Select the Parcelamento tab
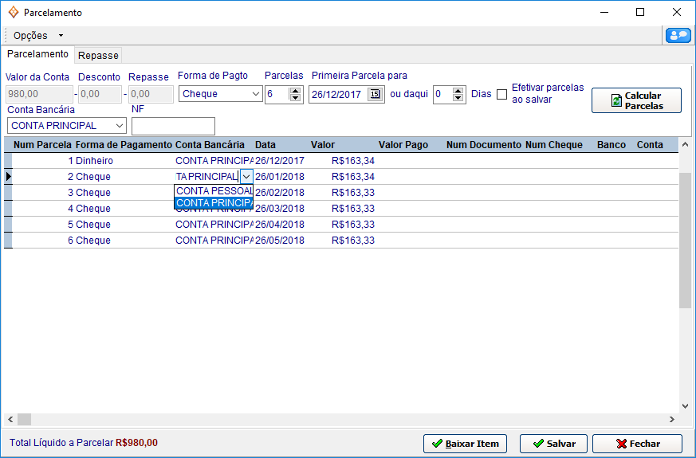696x458 pixels. pos(37,54)
